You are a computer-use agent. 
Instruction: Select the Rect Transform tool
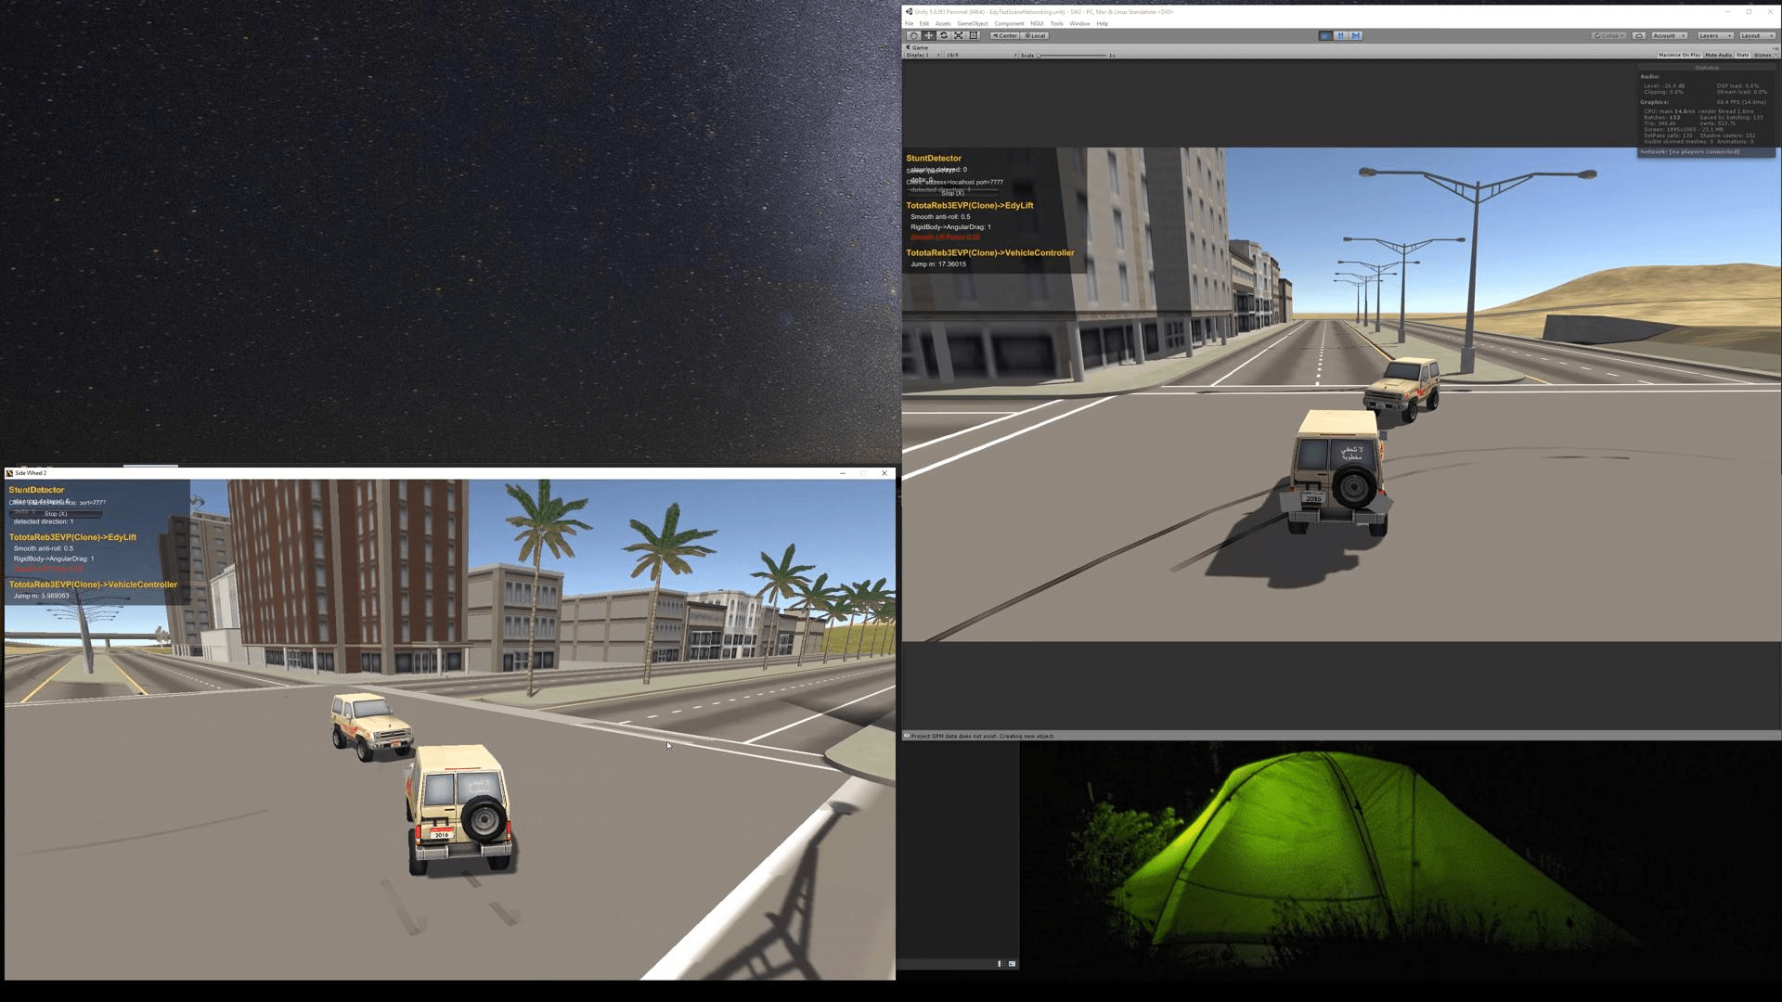[x=974, y=35]
